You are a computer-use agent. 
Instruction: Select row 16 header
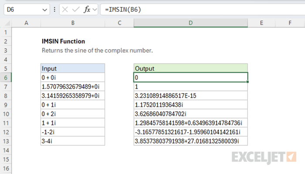coord(6,168)
